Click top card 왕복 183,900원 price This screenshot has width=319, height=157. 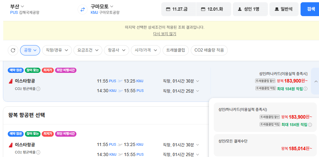point(292,81)
